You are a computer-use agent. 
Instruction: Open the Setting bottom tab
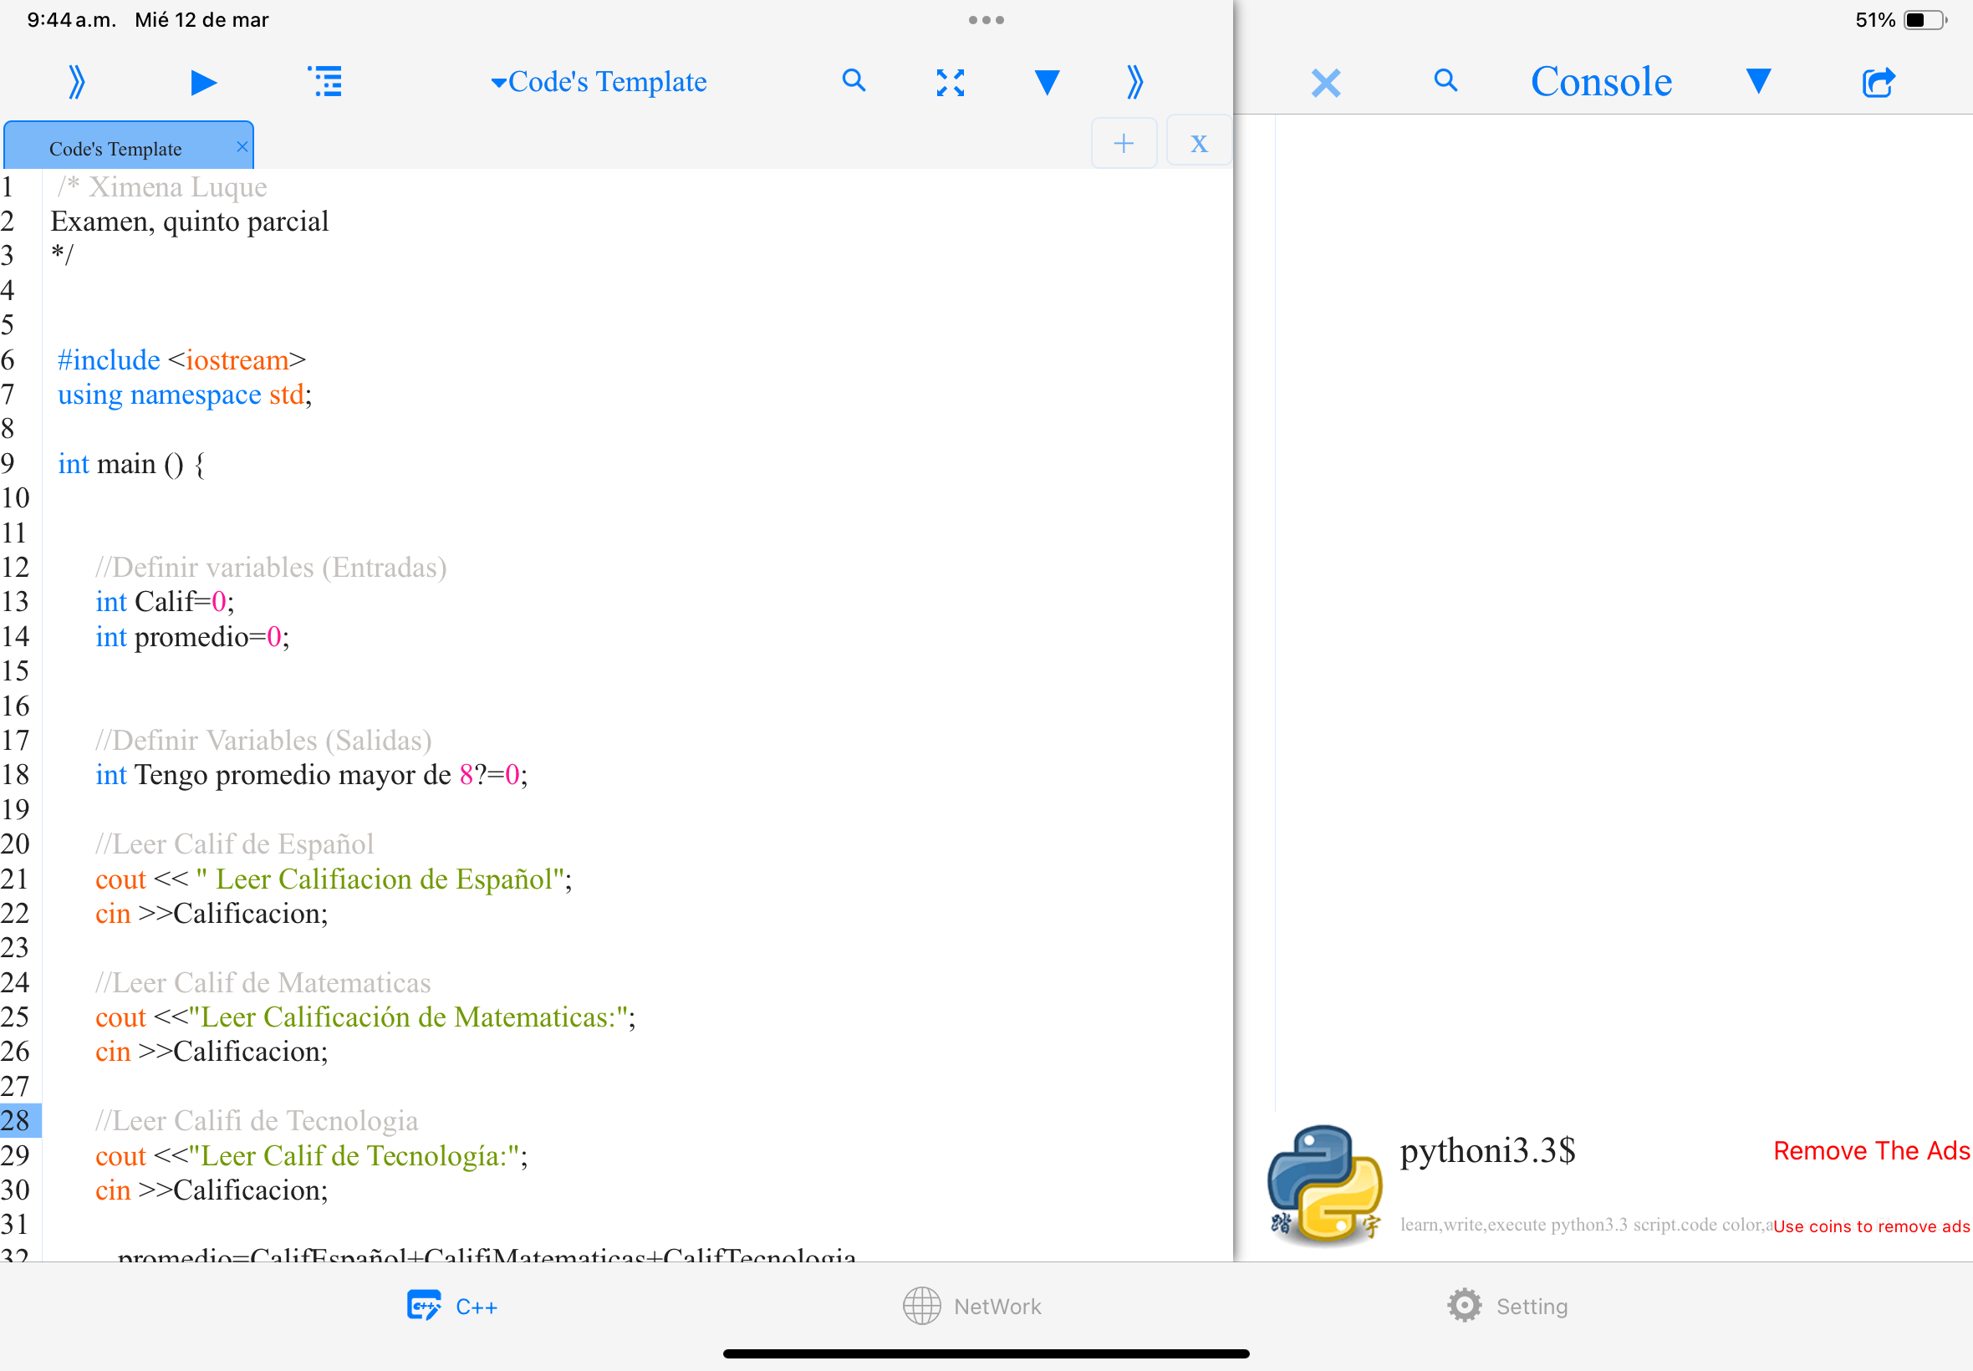(1507, 1306)
